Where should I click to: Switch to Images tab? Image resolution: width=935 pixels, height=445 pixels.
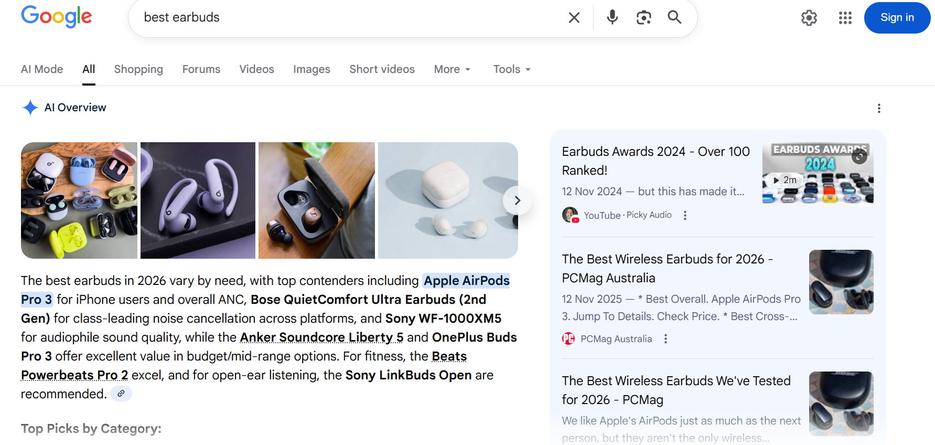311,69
